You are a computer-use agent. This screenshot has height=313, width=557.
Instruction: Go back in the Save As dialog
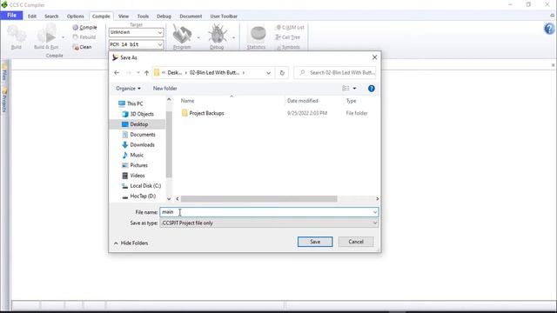117,73
